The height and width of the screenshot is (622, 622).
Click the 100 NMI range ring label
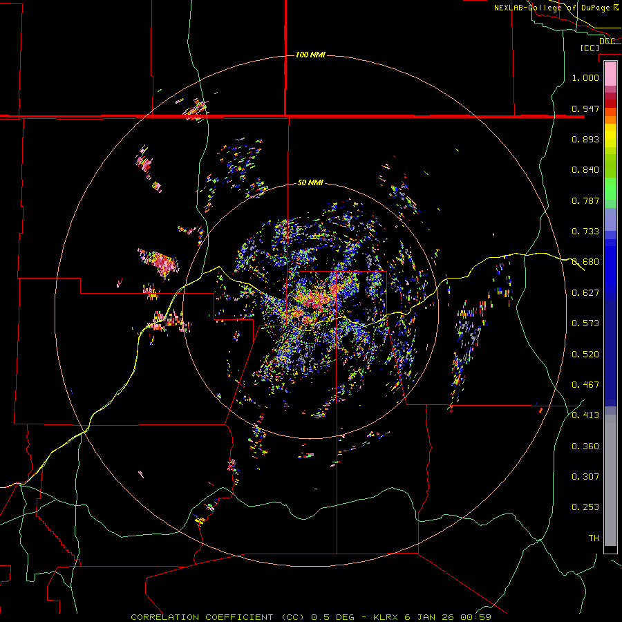[x=310, y=55]
